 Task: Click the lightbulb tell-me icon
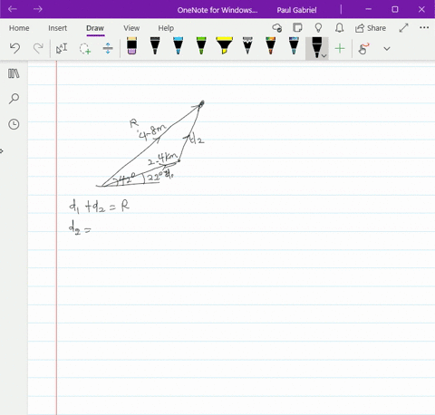318,28
